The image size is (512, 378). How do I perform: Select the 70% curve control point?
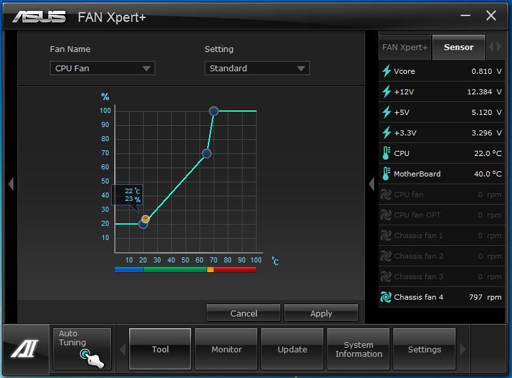click(x=207, y=153)
